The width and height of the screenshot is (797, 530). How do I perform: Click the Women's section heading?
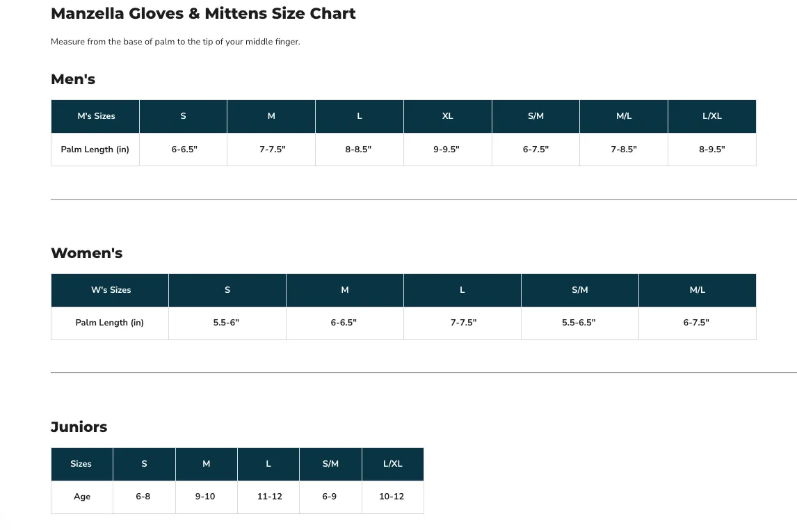coord(87,253)
